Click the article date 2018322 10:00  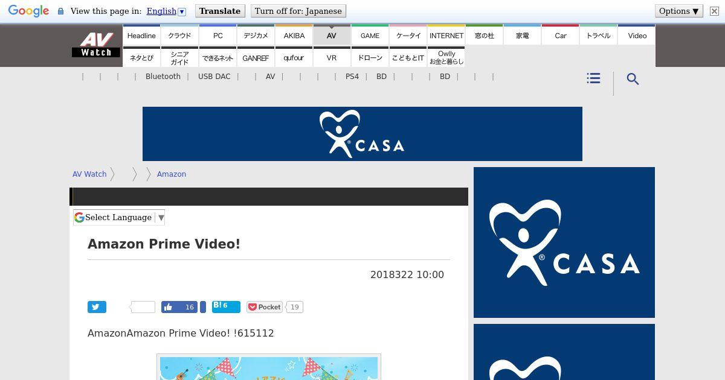407,274
